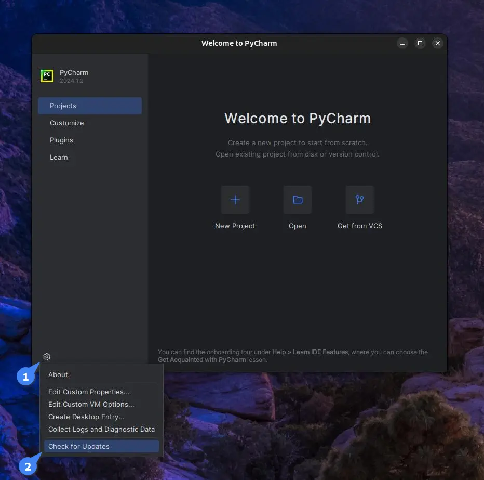Choose About from the gear menu

click(101, 374)
